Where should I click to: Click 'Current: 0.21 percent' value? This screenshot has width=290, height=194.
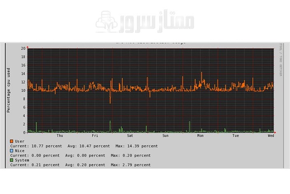pos(35,165)
